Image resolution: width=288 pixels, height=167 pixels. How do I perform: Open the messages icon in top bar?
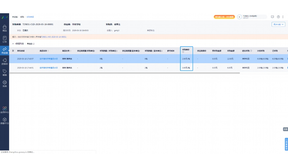(273, 17)
